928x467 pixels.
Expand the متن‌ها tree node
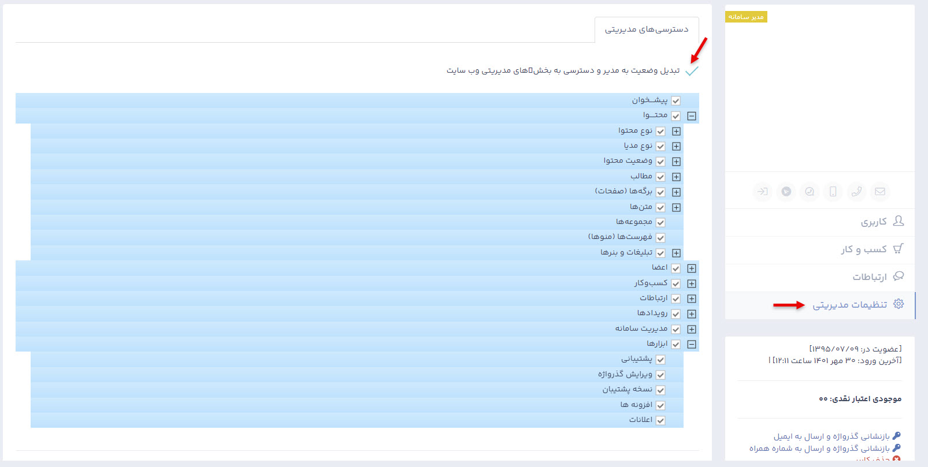[x=676, y=207]
